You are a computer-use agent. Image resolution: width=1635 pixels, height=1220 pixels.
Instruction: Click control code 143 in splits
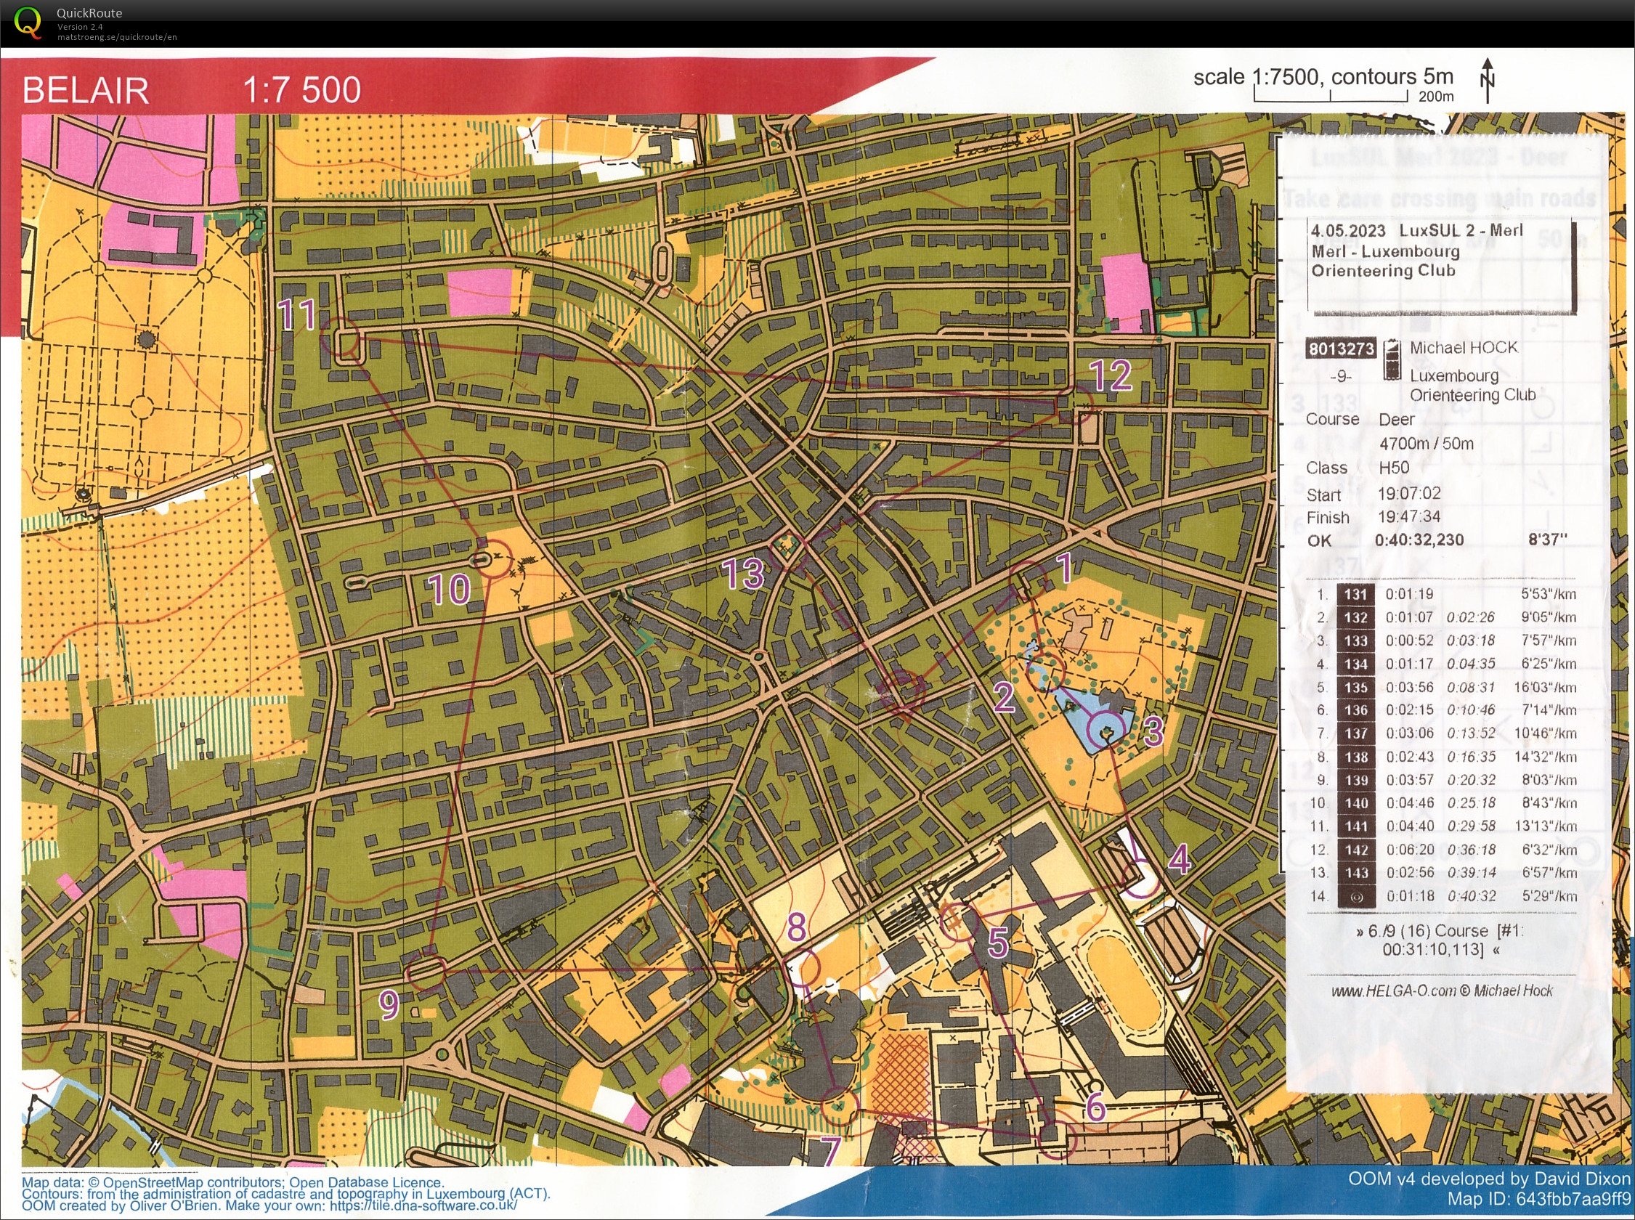coord(1356,873)
